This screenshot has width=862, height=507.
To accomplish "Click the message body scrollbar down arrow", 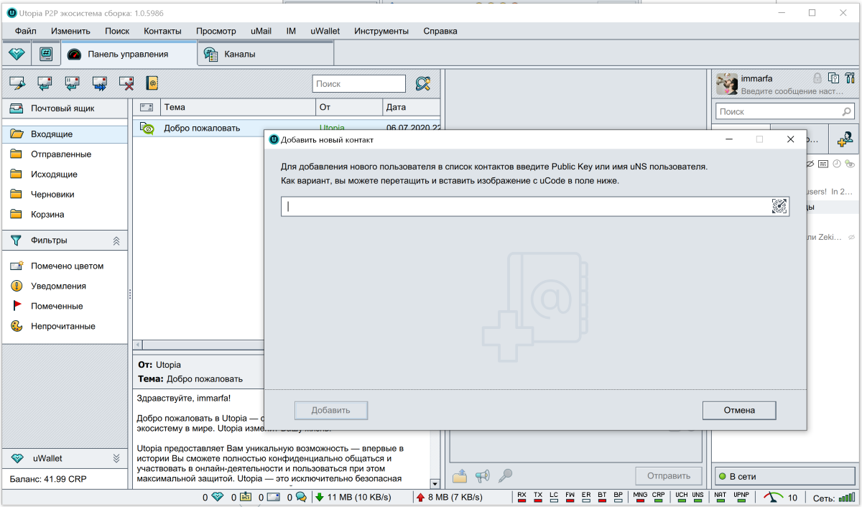I will (x=434, y=484).
